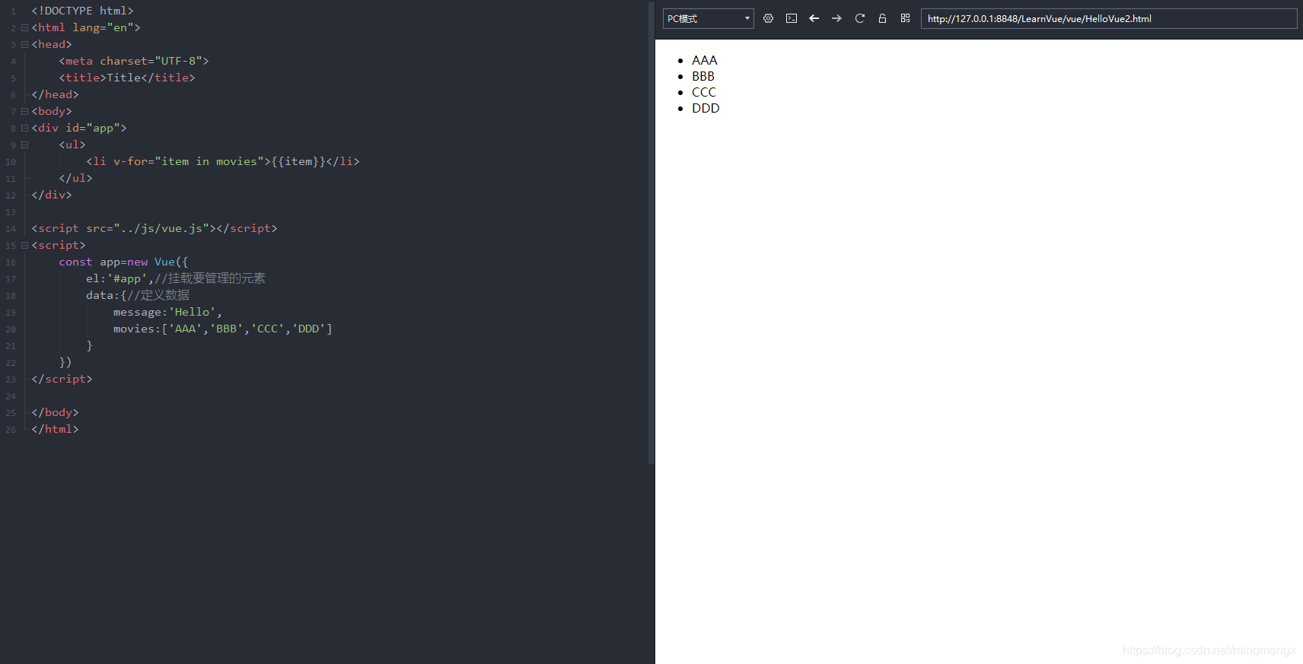The image size is (1303, 664).
Task: Click line number 24 in gutter
Action: [11, 396]
